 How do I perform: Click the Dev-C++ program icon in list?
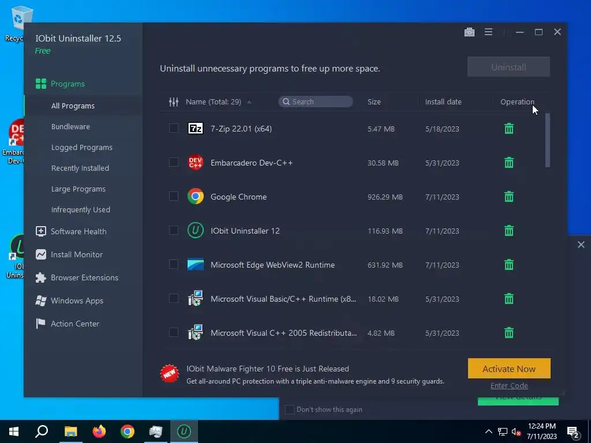tap(196, 162)
